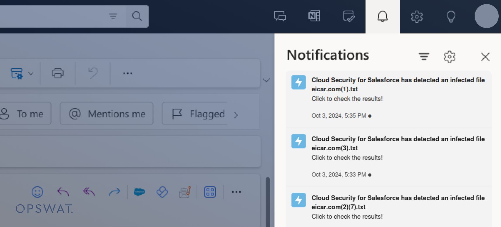
Task: Open notification settings gear in panel
Action: coord(449,57)
